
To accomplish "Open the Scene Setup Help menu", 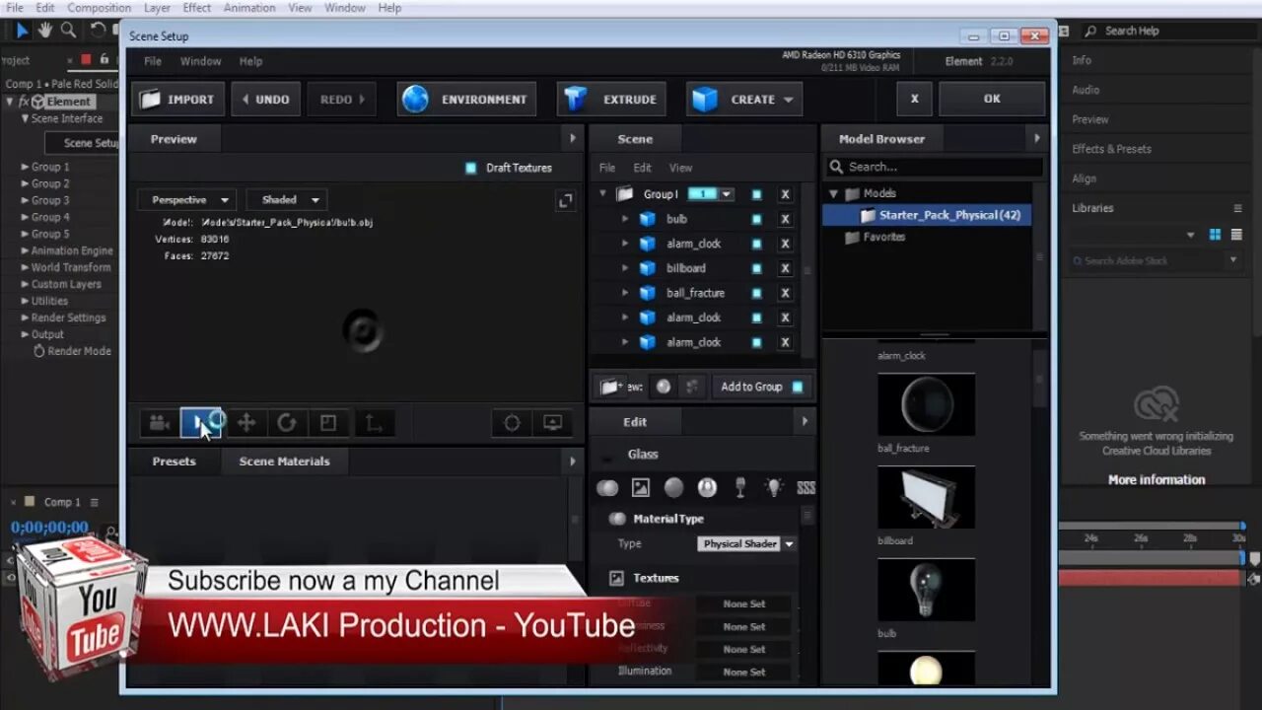I will [x=250, y=61].
